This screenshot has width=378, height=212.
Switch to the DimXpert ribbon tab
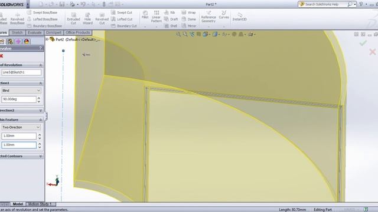(x=54, y=32)
